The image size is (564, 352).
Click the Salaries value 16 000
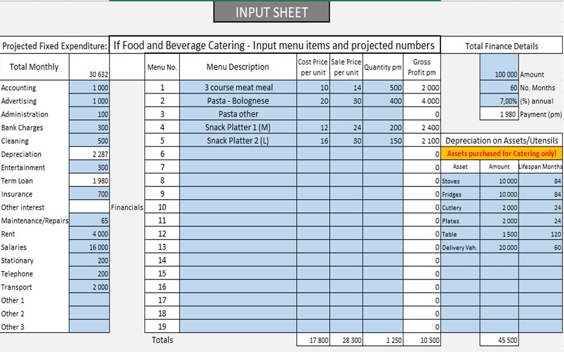89,247
